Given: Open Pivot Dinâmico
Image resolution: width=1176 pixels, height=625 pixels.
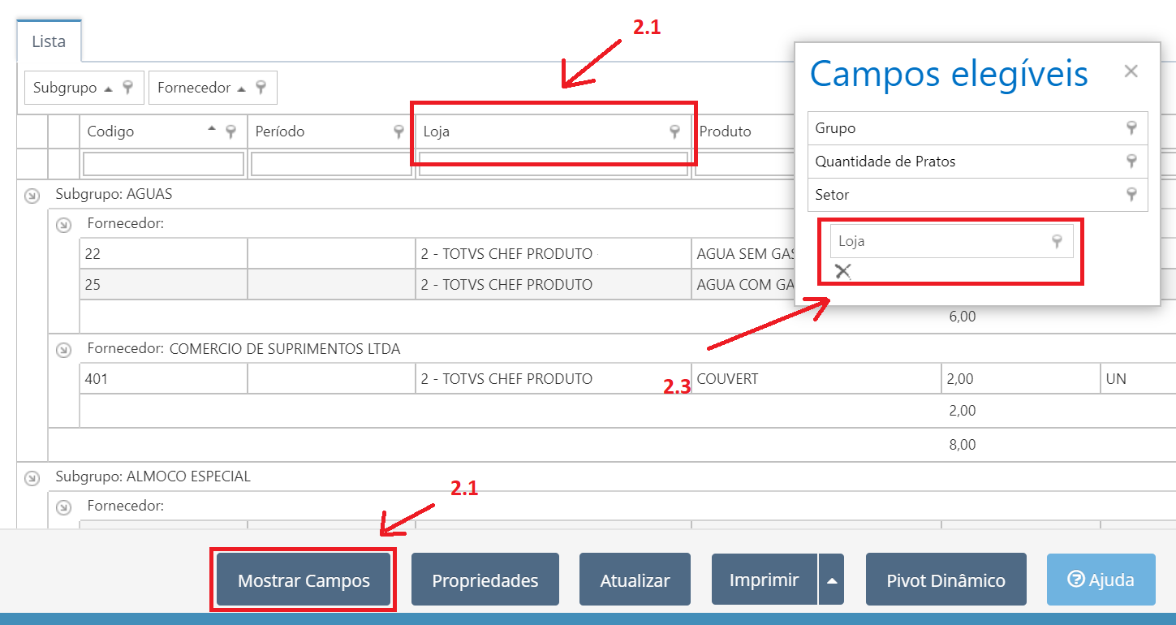Looking at the screenshot, I should click(x=946, y=580).
